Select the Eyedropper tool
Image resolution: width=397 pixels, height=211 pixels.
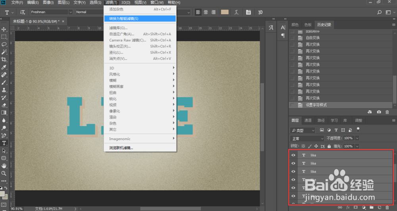[x=4, y=67]
